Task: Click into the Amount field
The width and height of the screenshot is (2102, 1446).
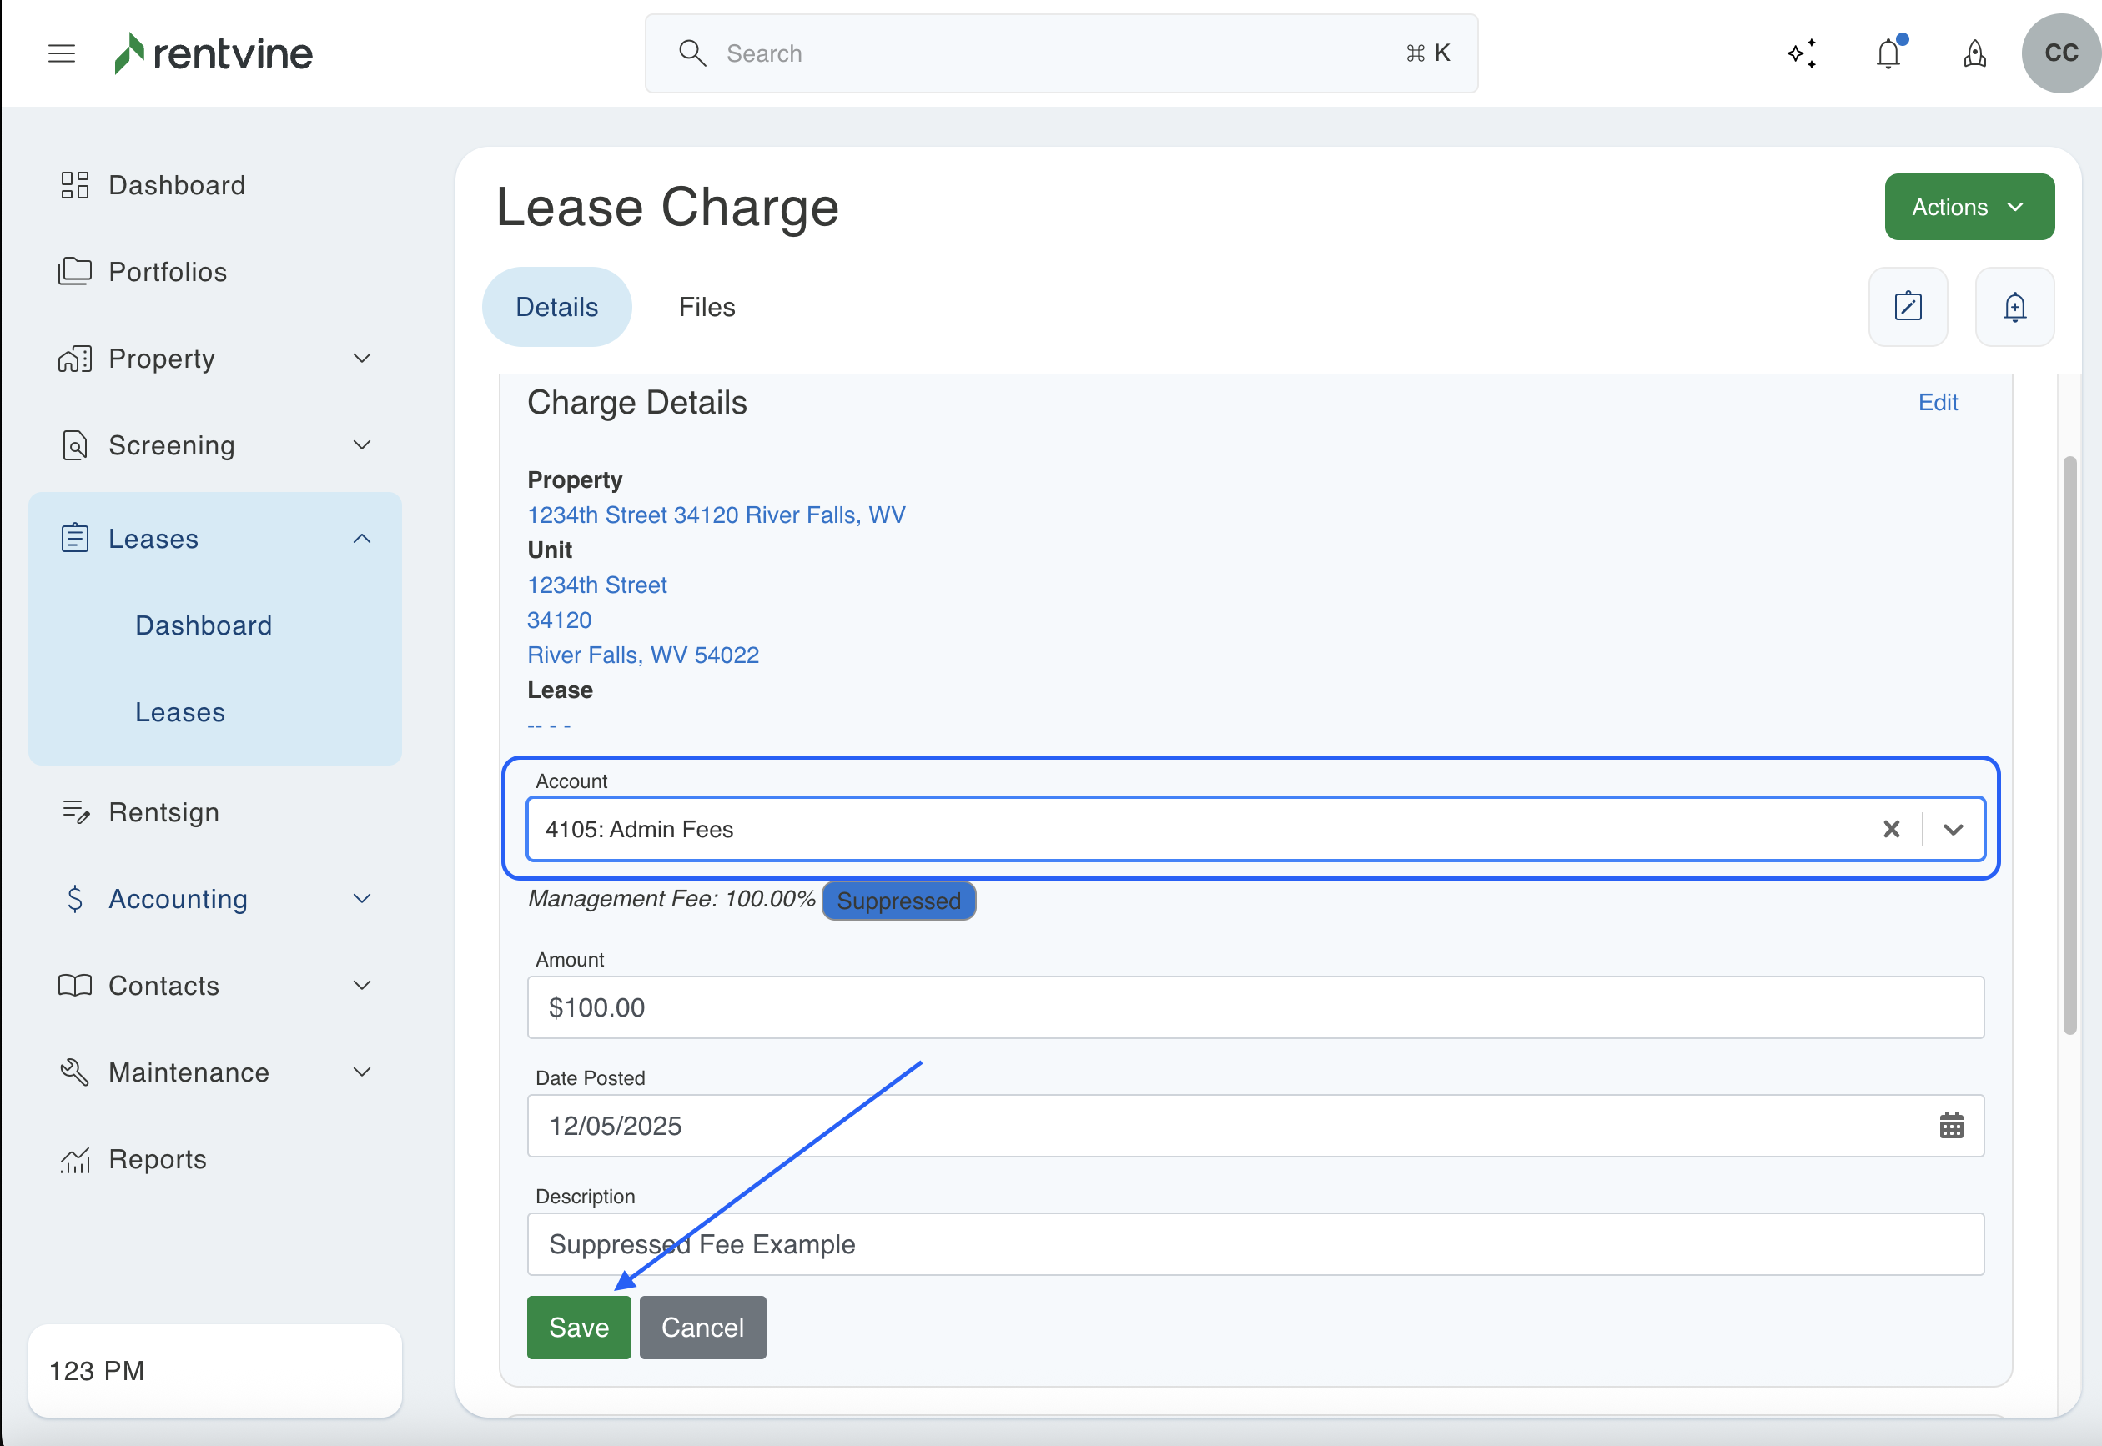Action: 1255,1007
